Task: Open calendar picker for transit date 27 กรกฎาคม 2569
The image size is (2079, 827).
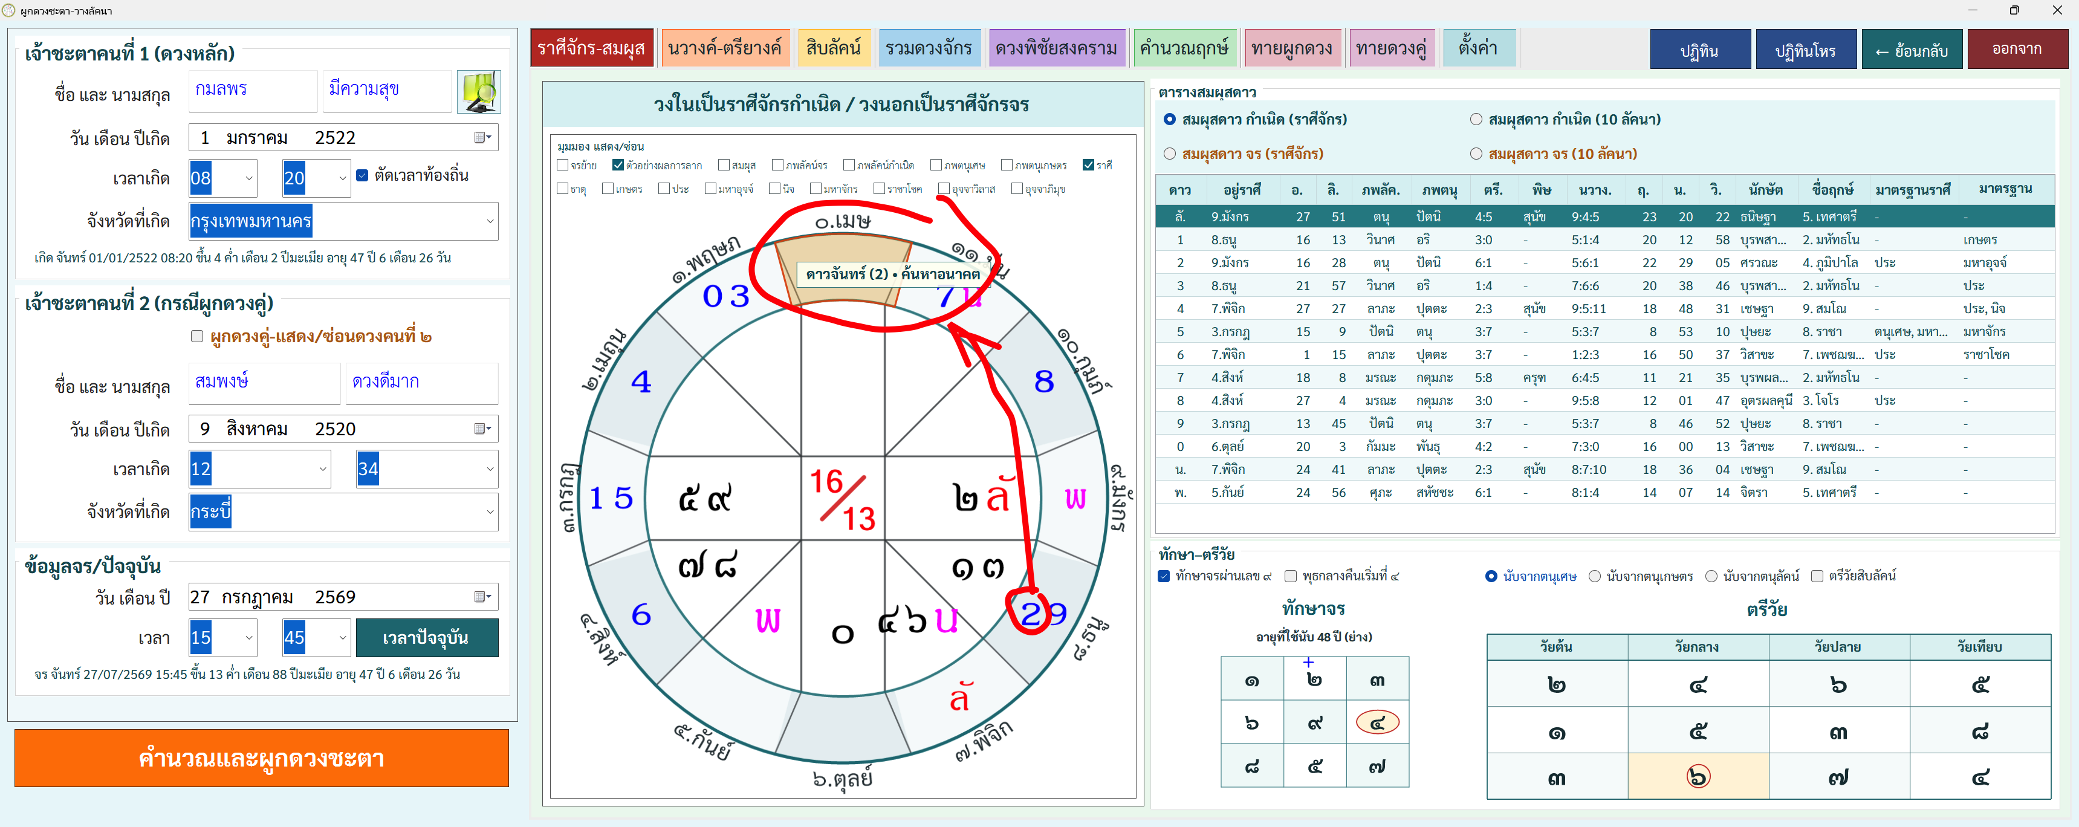Action: coord(482,597)
